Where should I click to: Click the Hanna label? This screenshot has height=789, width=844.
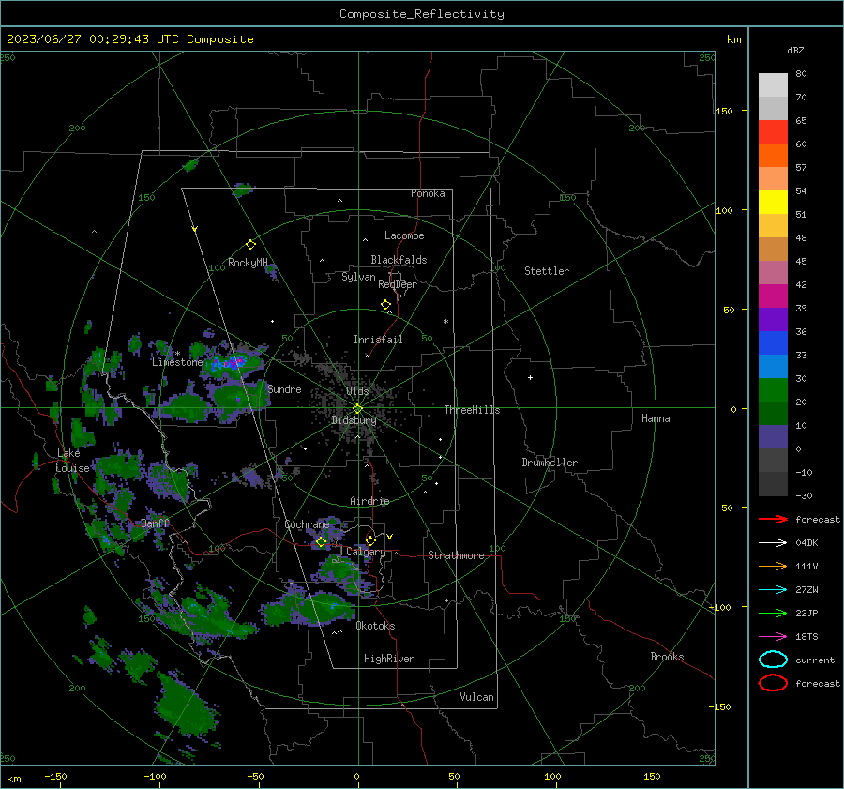(656, 418)
